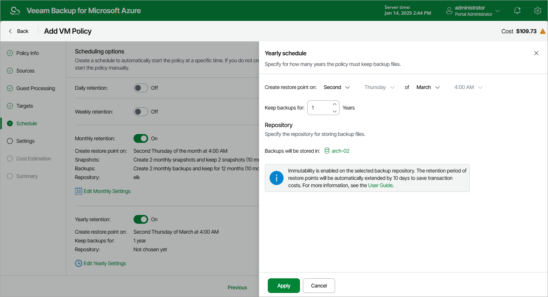Expand the administrator account menu
548x297 pixels.
click(x=497, y=11)
